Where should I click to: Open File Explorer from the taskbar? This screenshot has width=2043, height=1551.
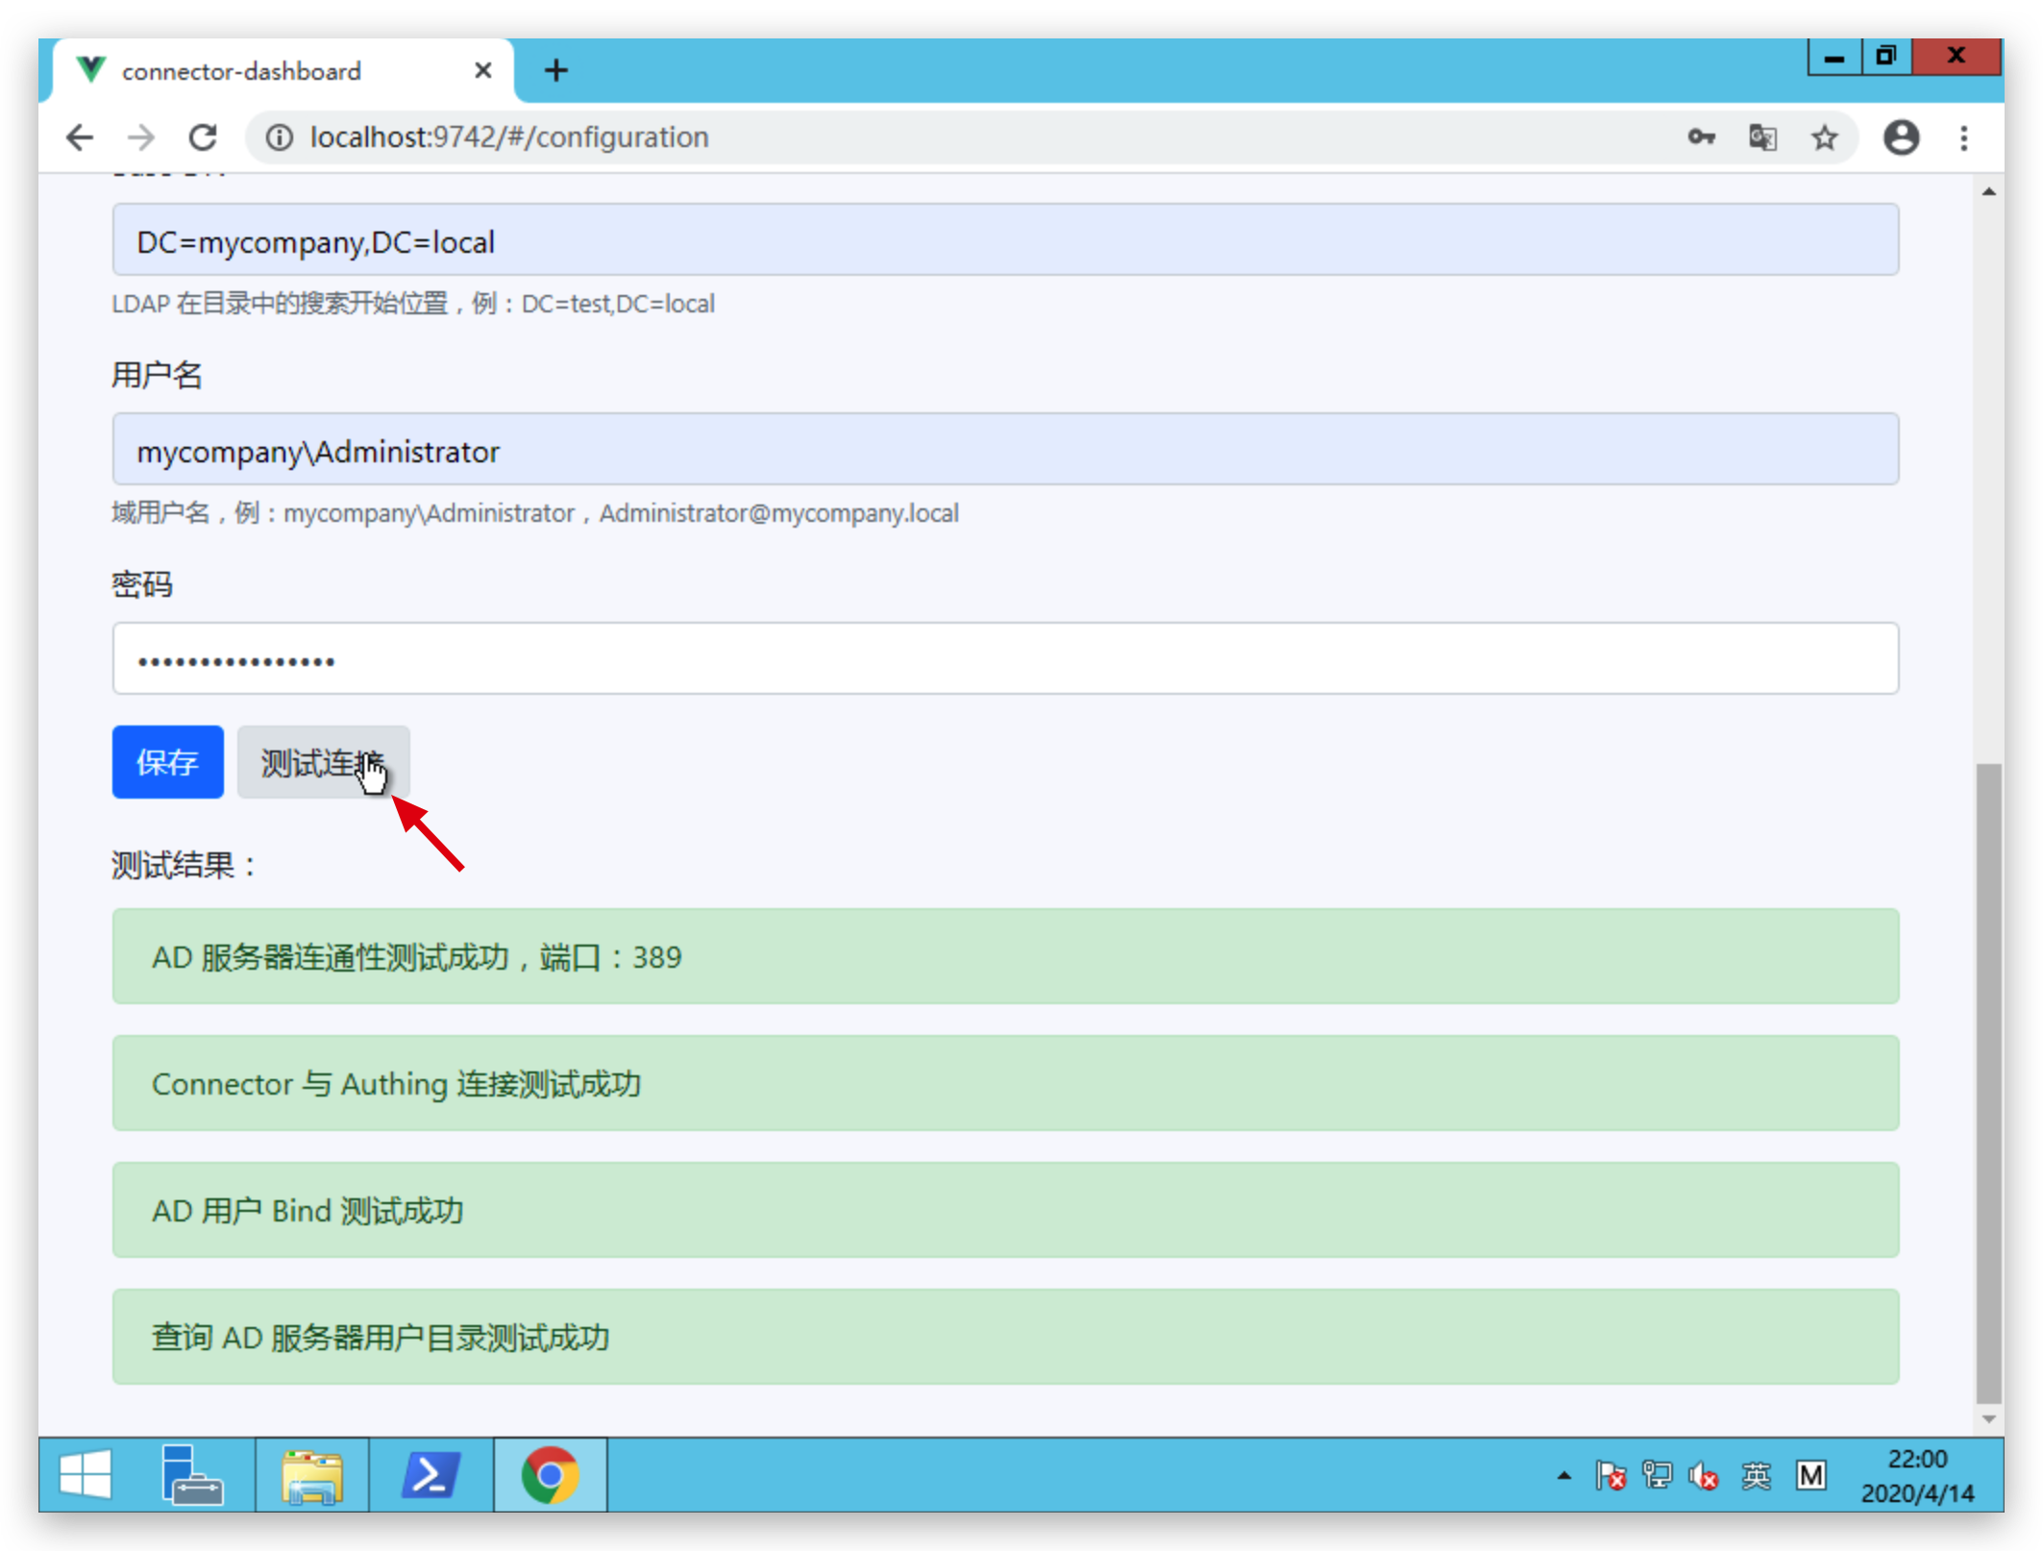pyautogui.click(x=312, y=1475)
